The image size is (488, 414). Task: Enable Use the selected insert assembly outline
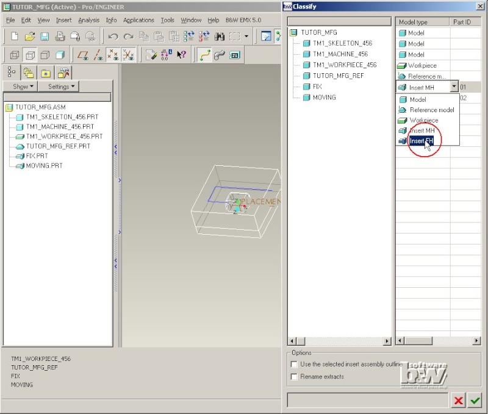pyautogui.click(x=294, y=364)
